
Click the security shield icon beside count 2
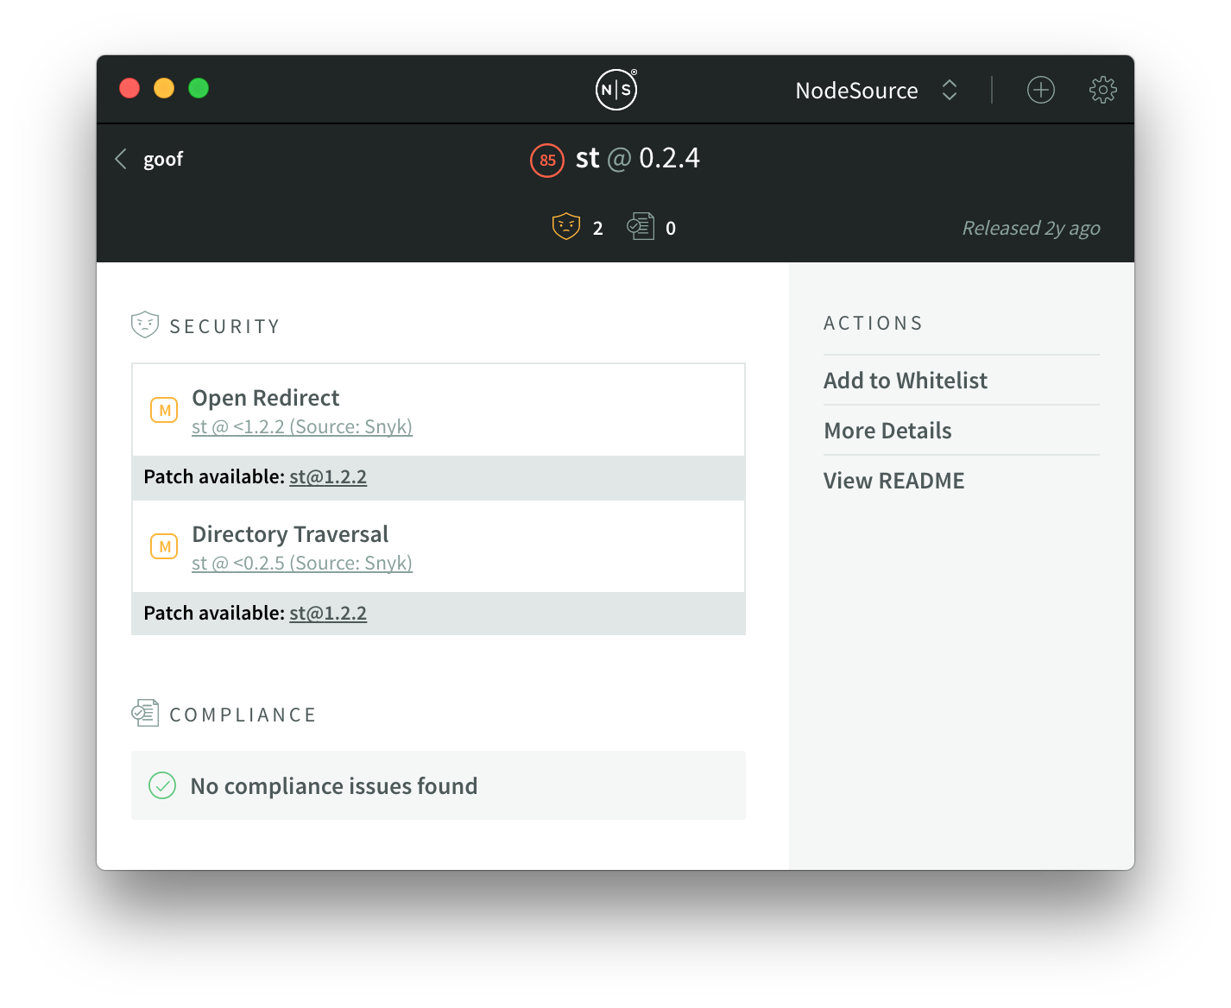[566, 226]
